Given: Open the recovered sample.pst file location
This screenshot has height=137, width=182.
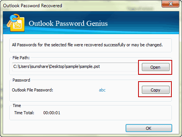Looking at the screenshot, I should pos(156,67).
